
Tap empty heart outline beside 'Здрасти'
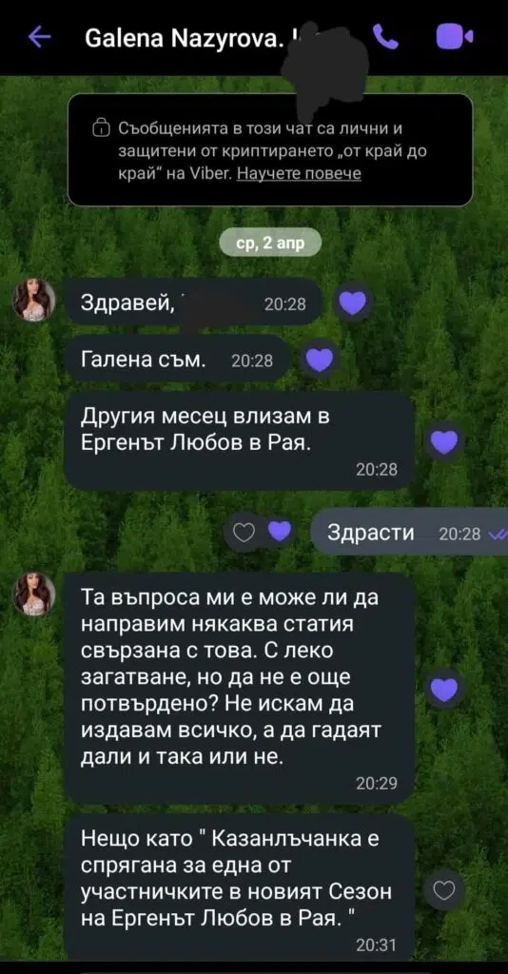tap(243, 533)
